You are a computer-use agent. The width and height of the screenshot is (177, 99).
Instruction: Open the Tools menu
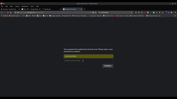tap(32, 6)
